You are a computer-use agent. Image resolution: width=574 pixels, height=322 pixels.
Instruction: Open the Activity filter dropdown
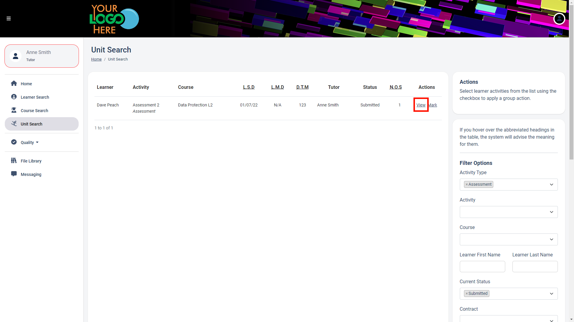[509, 212]
